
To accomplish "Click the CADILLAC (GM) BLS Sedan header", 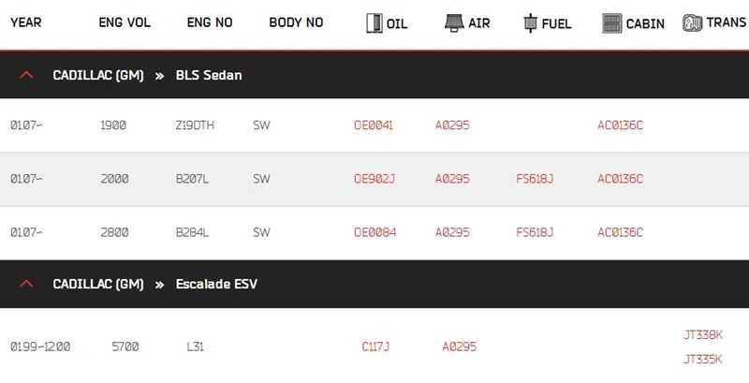I will pos(147,75).
